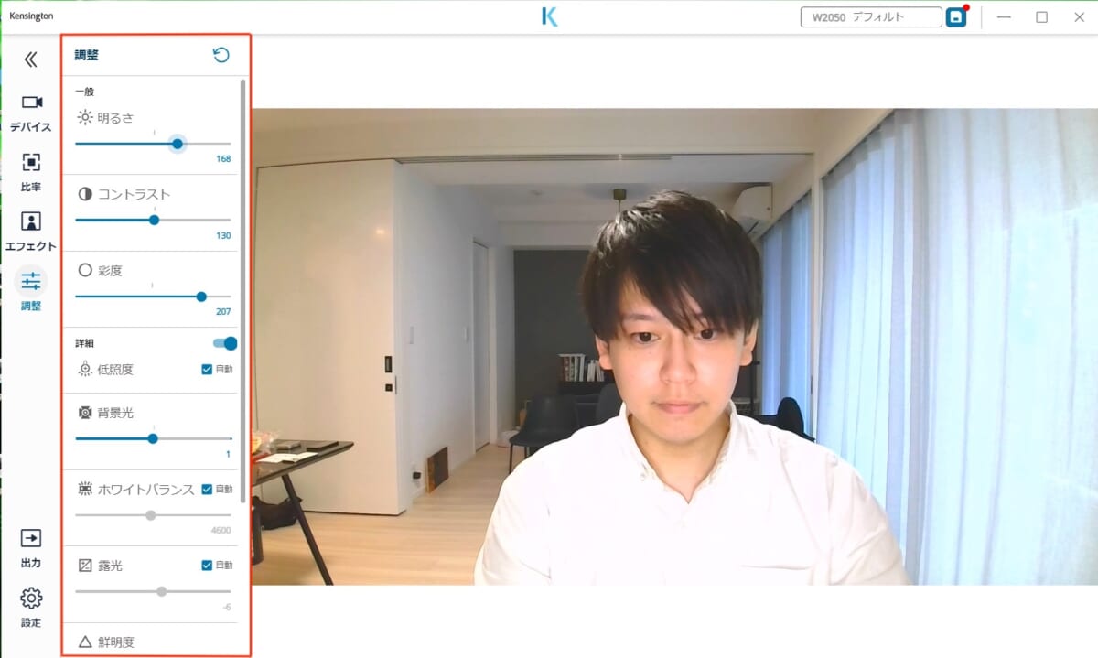1098x658 pixels.
Task: Click the webcam preview image
Action: [674, 347]
